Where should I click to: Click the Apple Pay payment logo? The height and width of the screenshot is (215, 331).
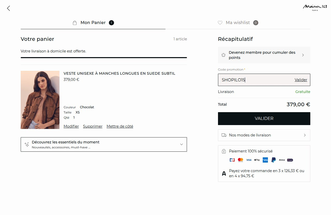(x=257, y=160)
